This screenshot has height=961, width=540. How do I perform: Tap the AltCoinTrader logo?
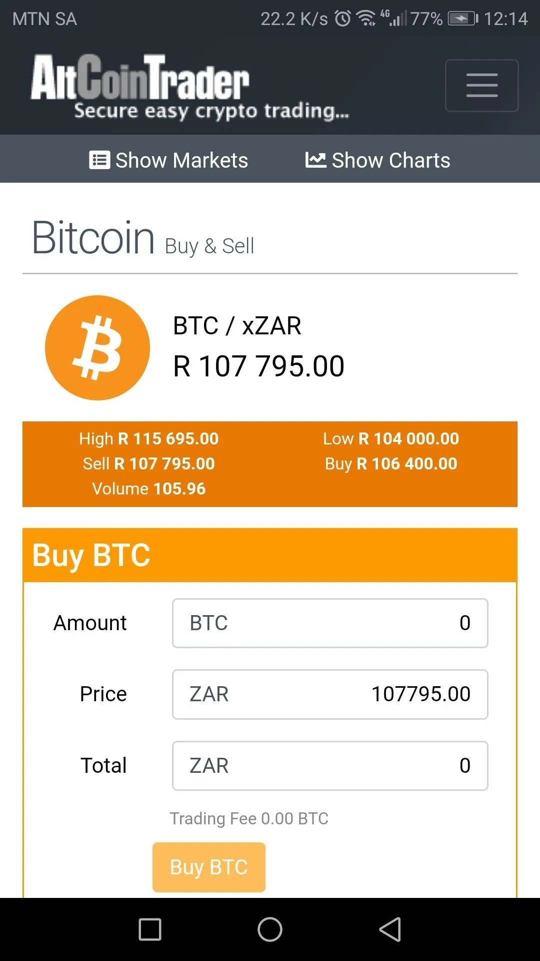pyautogui.click(x=189, y=86)
